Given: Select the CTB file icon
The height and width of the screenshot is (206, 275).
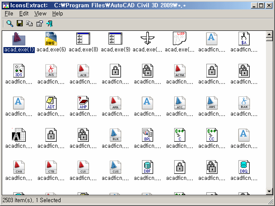Looking at the screenshot, I should tap(51, 167).
